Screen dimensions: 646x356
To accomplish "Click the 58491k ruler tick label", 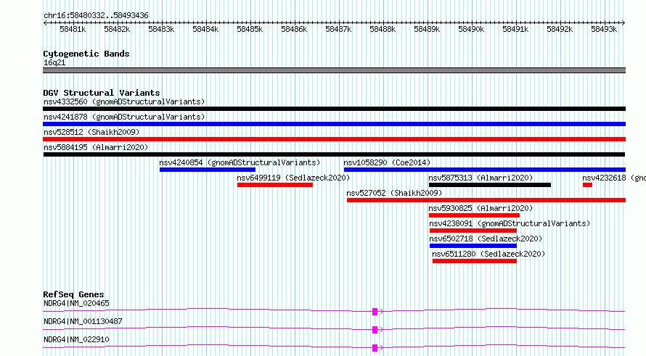I will point(515,29).
